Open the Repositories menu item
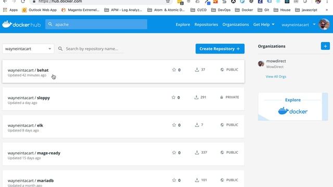Image resolution: width=333 pixels, height=187 pixels. [206, 24]
